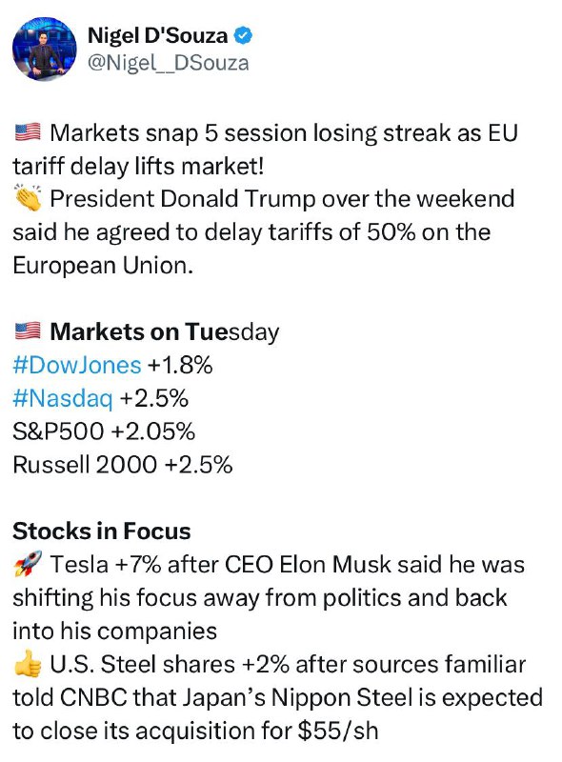Screen dimensions: 562x762
Task: Click the Markets on Tuesday heading text
Action: (x=165, y=331)
